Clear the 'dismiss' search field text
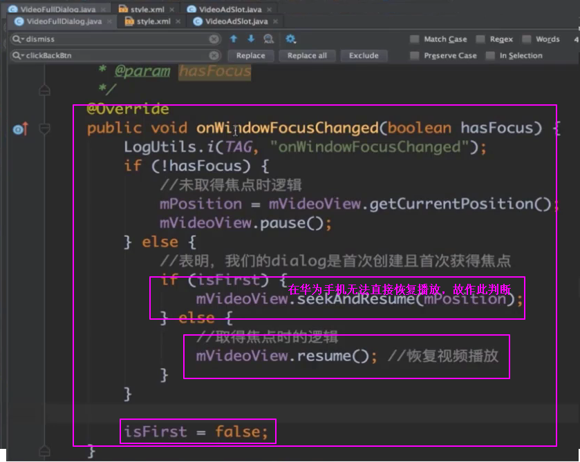580x462 pixels. click(214, 39)
